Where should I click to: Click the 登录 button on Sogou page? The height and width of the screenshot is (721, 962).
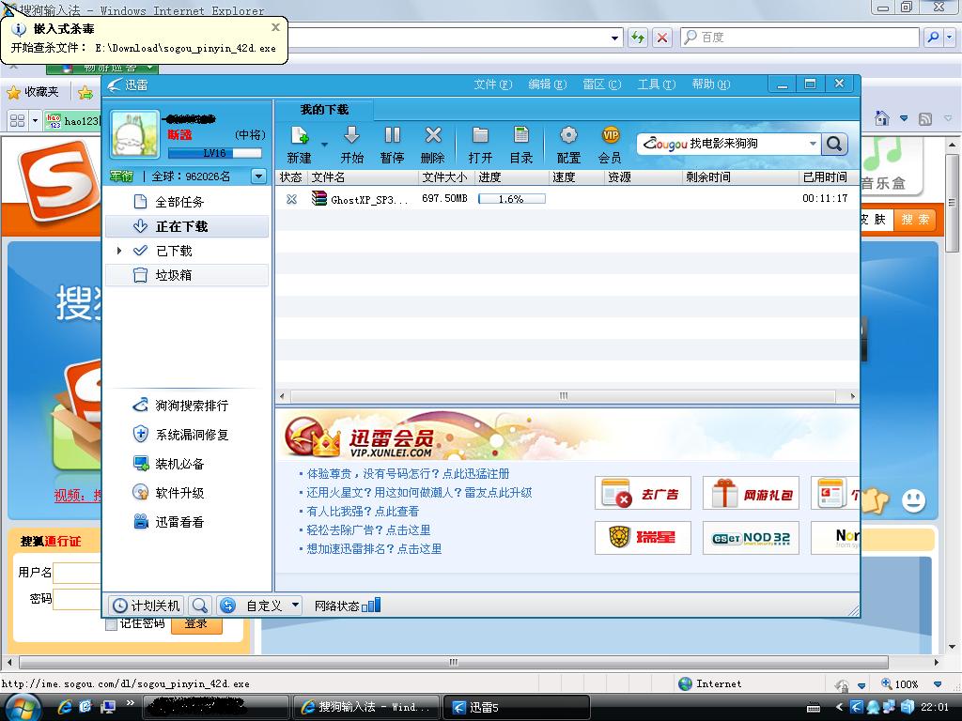coord(196,625)
